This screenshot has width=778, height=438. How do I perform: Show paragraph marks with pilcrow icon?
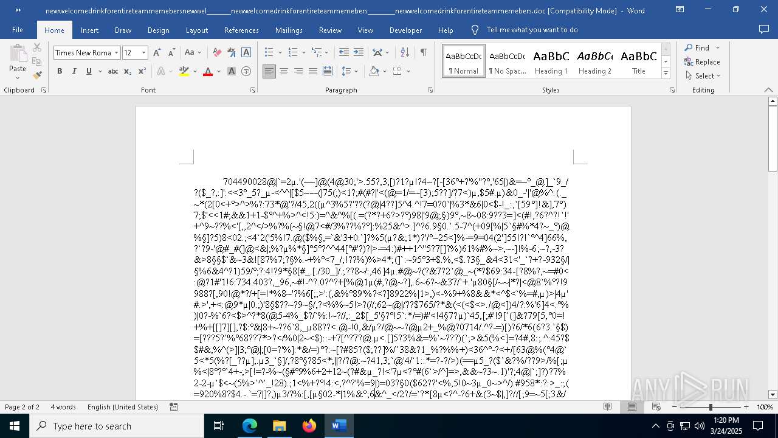click(423, 53)
